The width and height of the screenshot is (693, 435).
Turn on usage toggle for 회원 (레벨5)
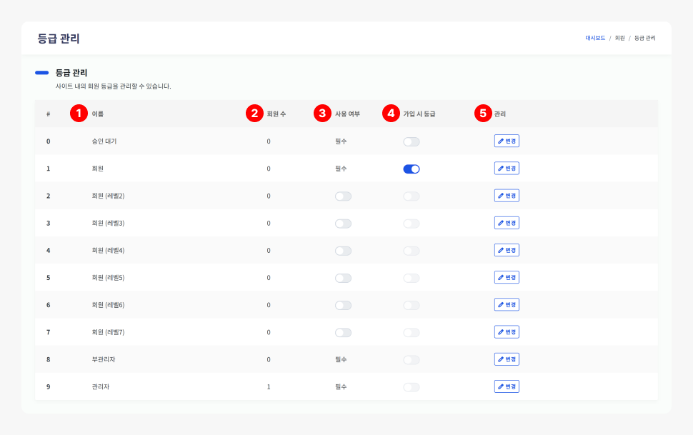pyautogui.click(x=343, y=278)
